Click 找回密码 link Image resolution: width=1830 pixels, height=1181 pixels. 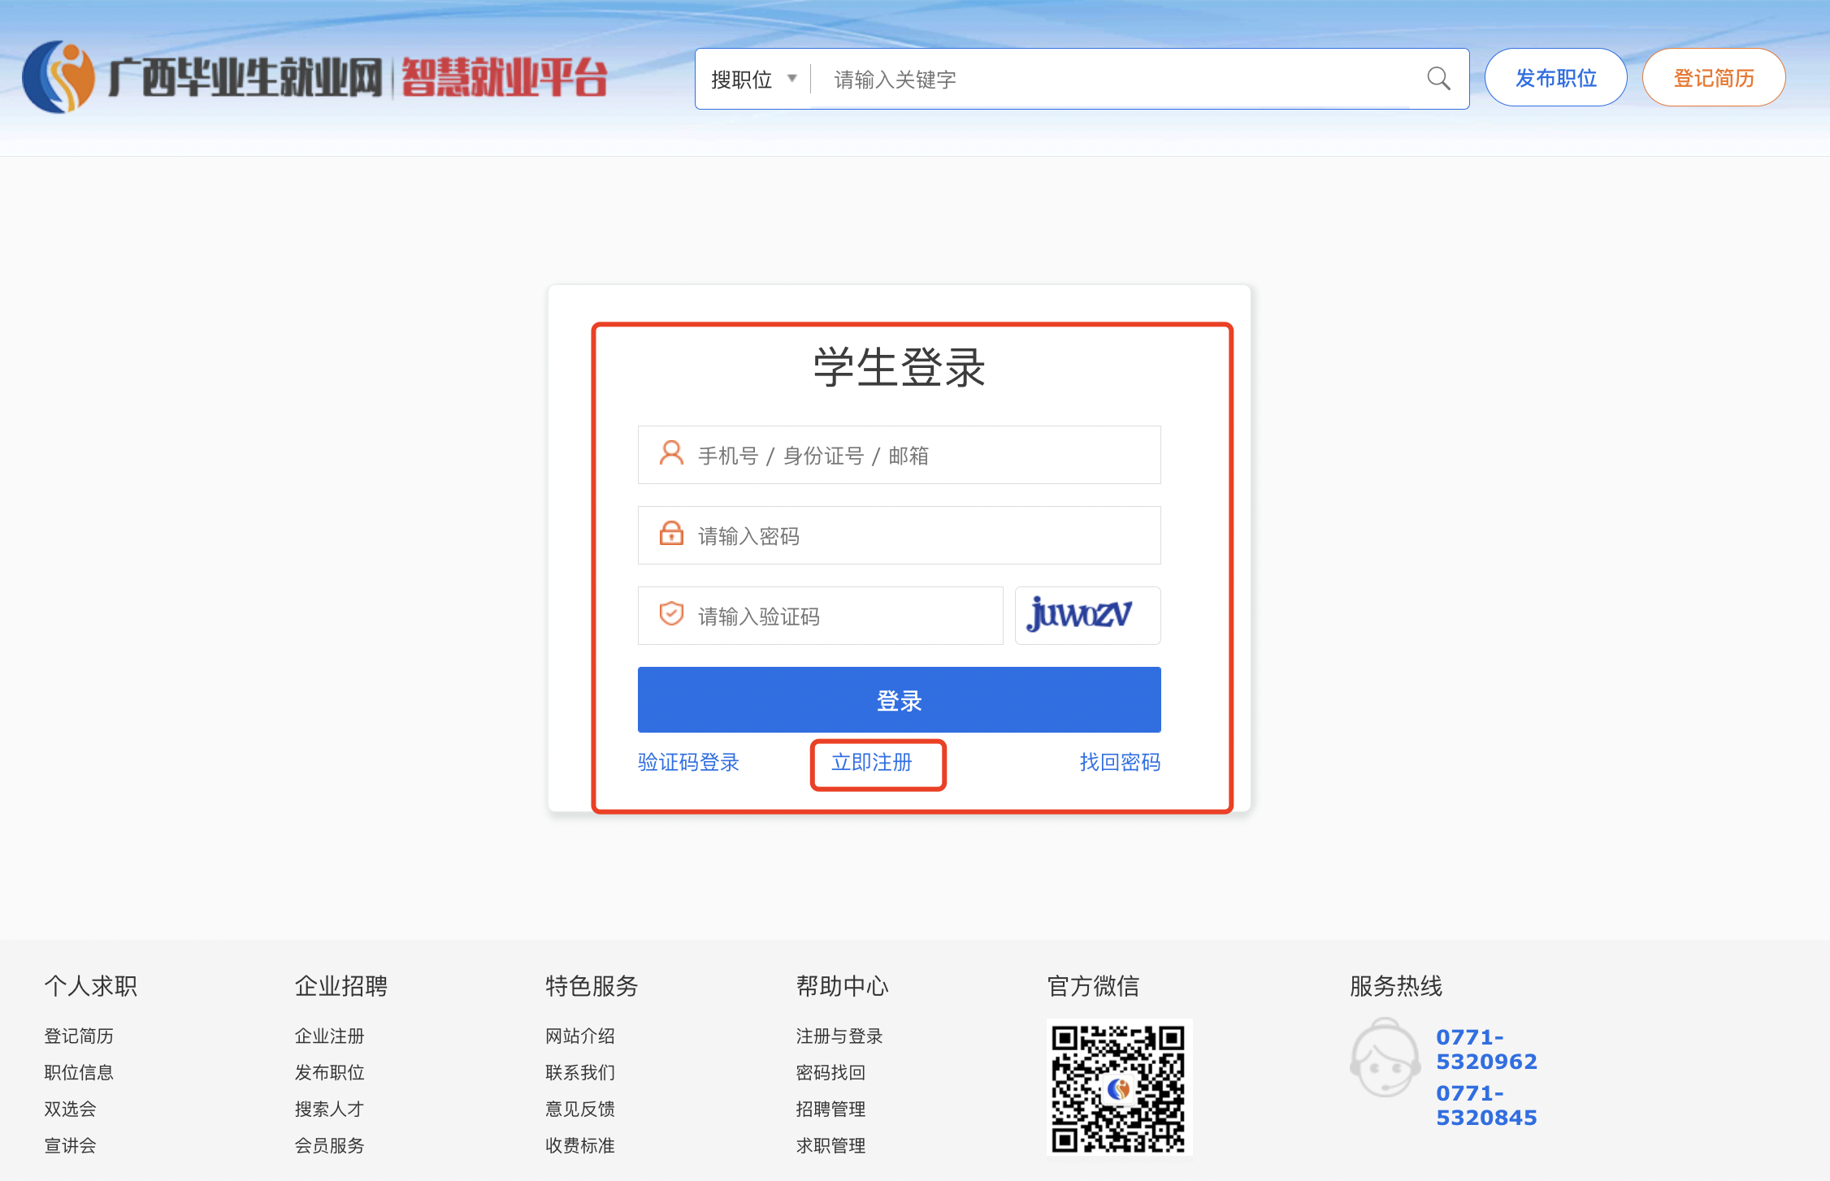1119,762
